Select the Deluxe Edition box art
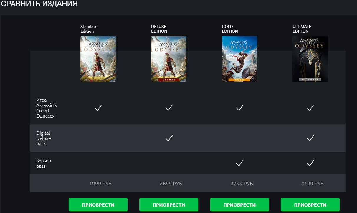Screen dimensions: 357x213 click(169, 59)
